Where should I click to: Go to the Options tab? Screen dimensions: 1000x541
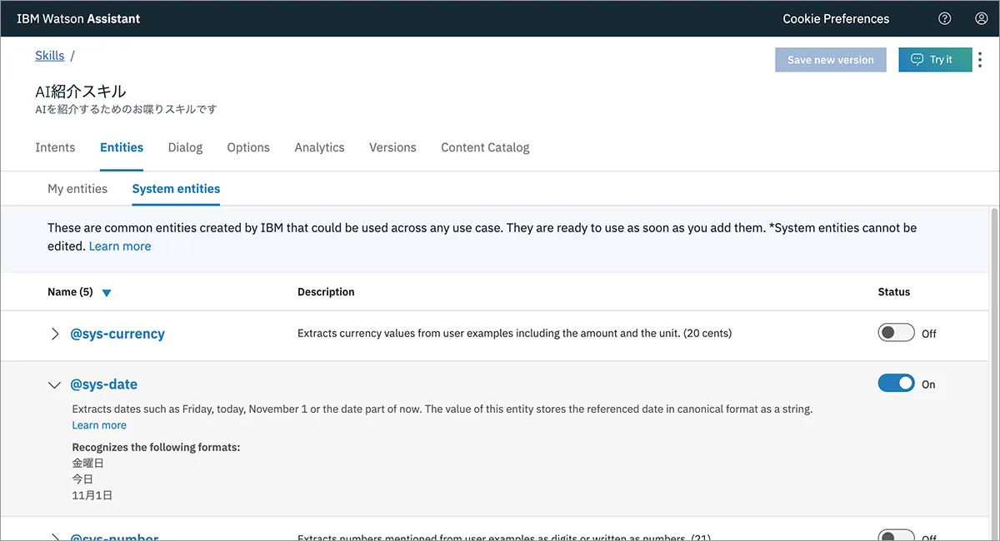tap(248, 147)
